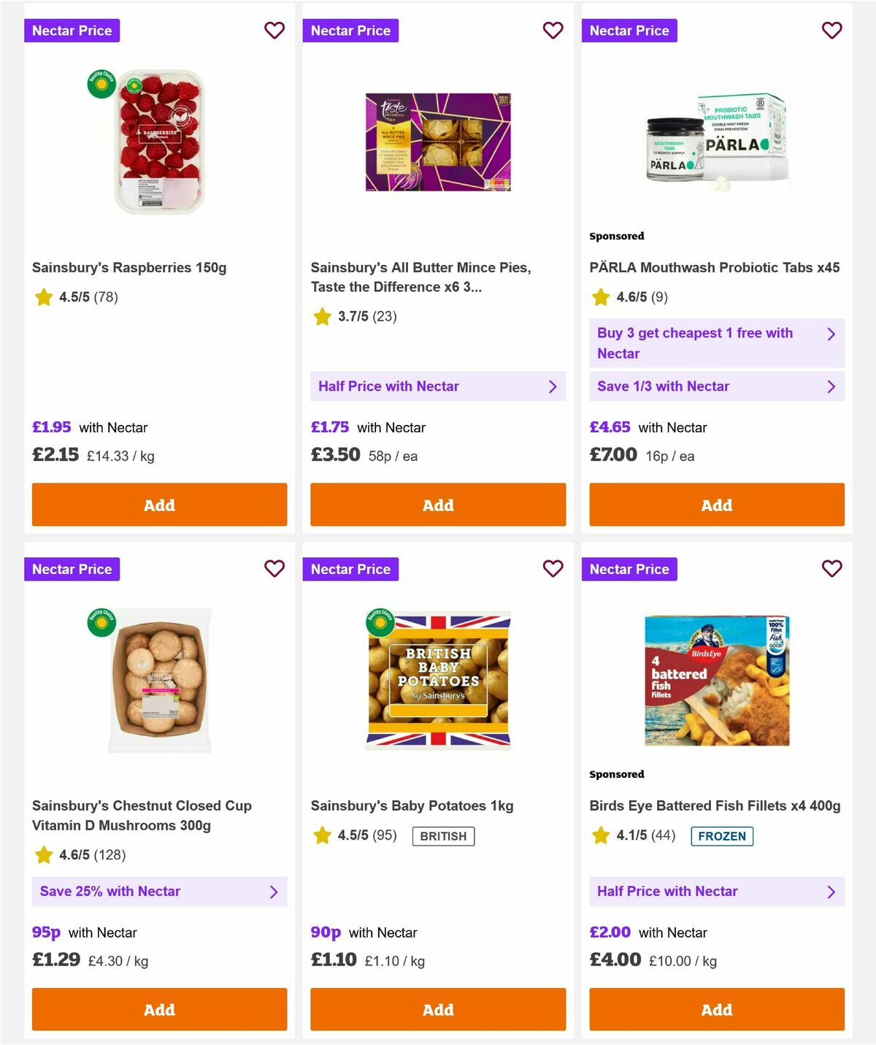Click the heart icon on the chestnut mushrooms tile
876x1045 pixels.
[274, 569]
